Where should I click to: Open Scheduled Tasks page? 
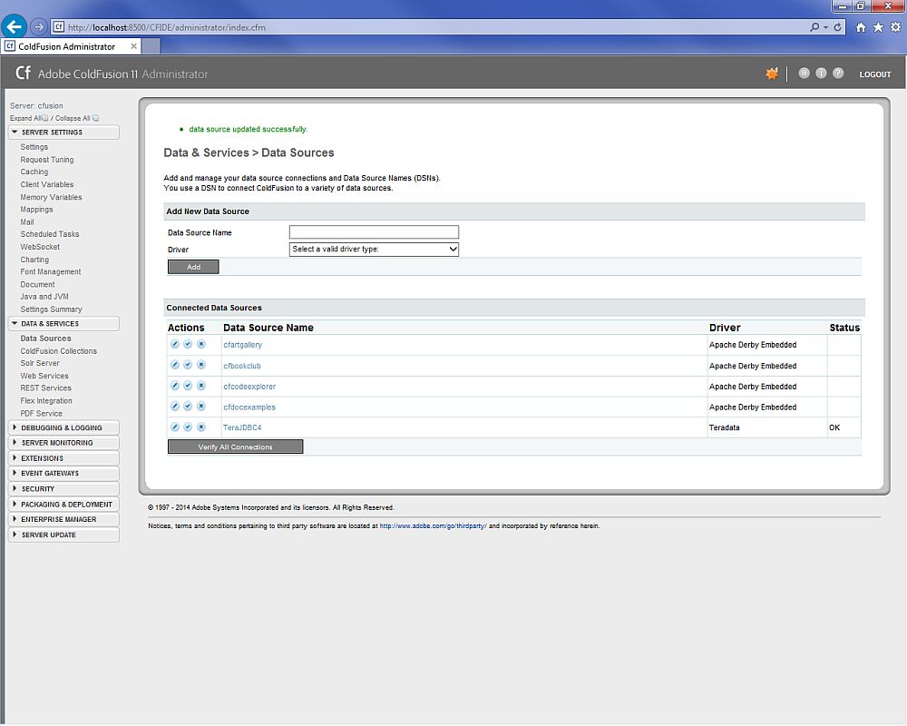(50, 234)
